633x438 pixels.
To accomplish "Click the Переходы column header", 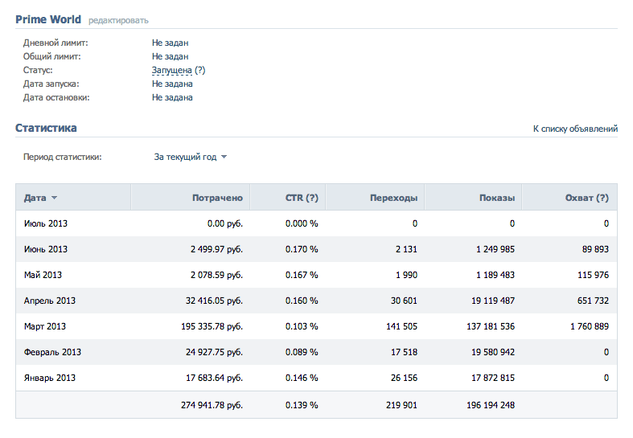I will [393, 198].
